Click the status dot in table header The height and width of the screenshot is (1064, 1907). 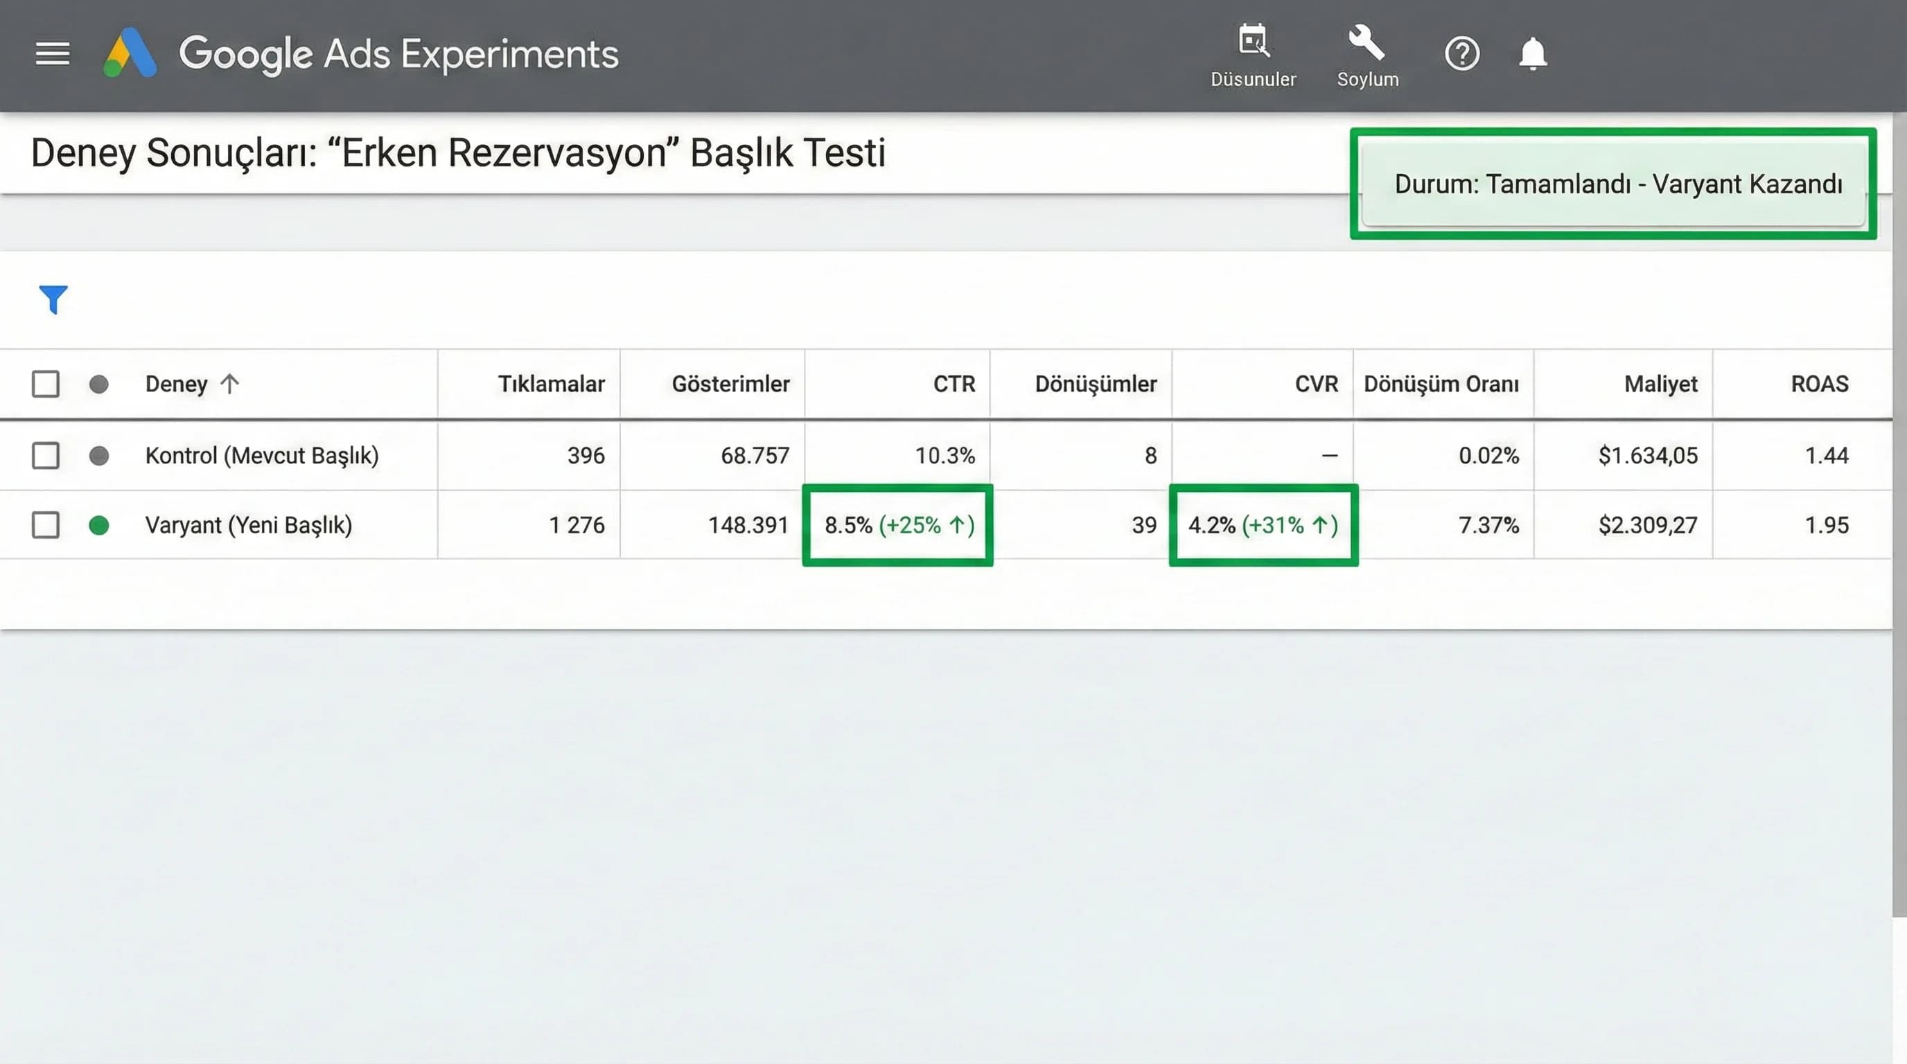click(98, 384)
